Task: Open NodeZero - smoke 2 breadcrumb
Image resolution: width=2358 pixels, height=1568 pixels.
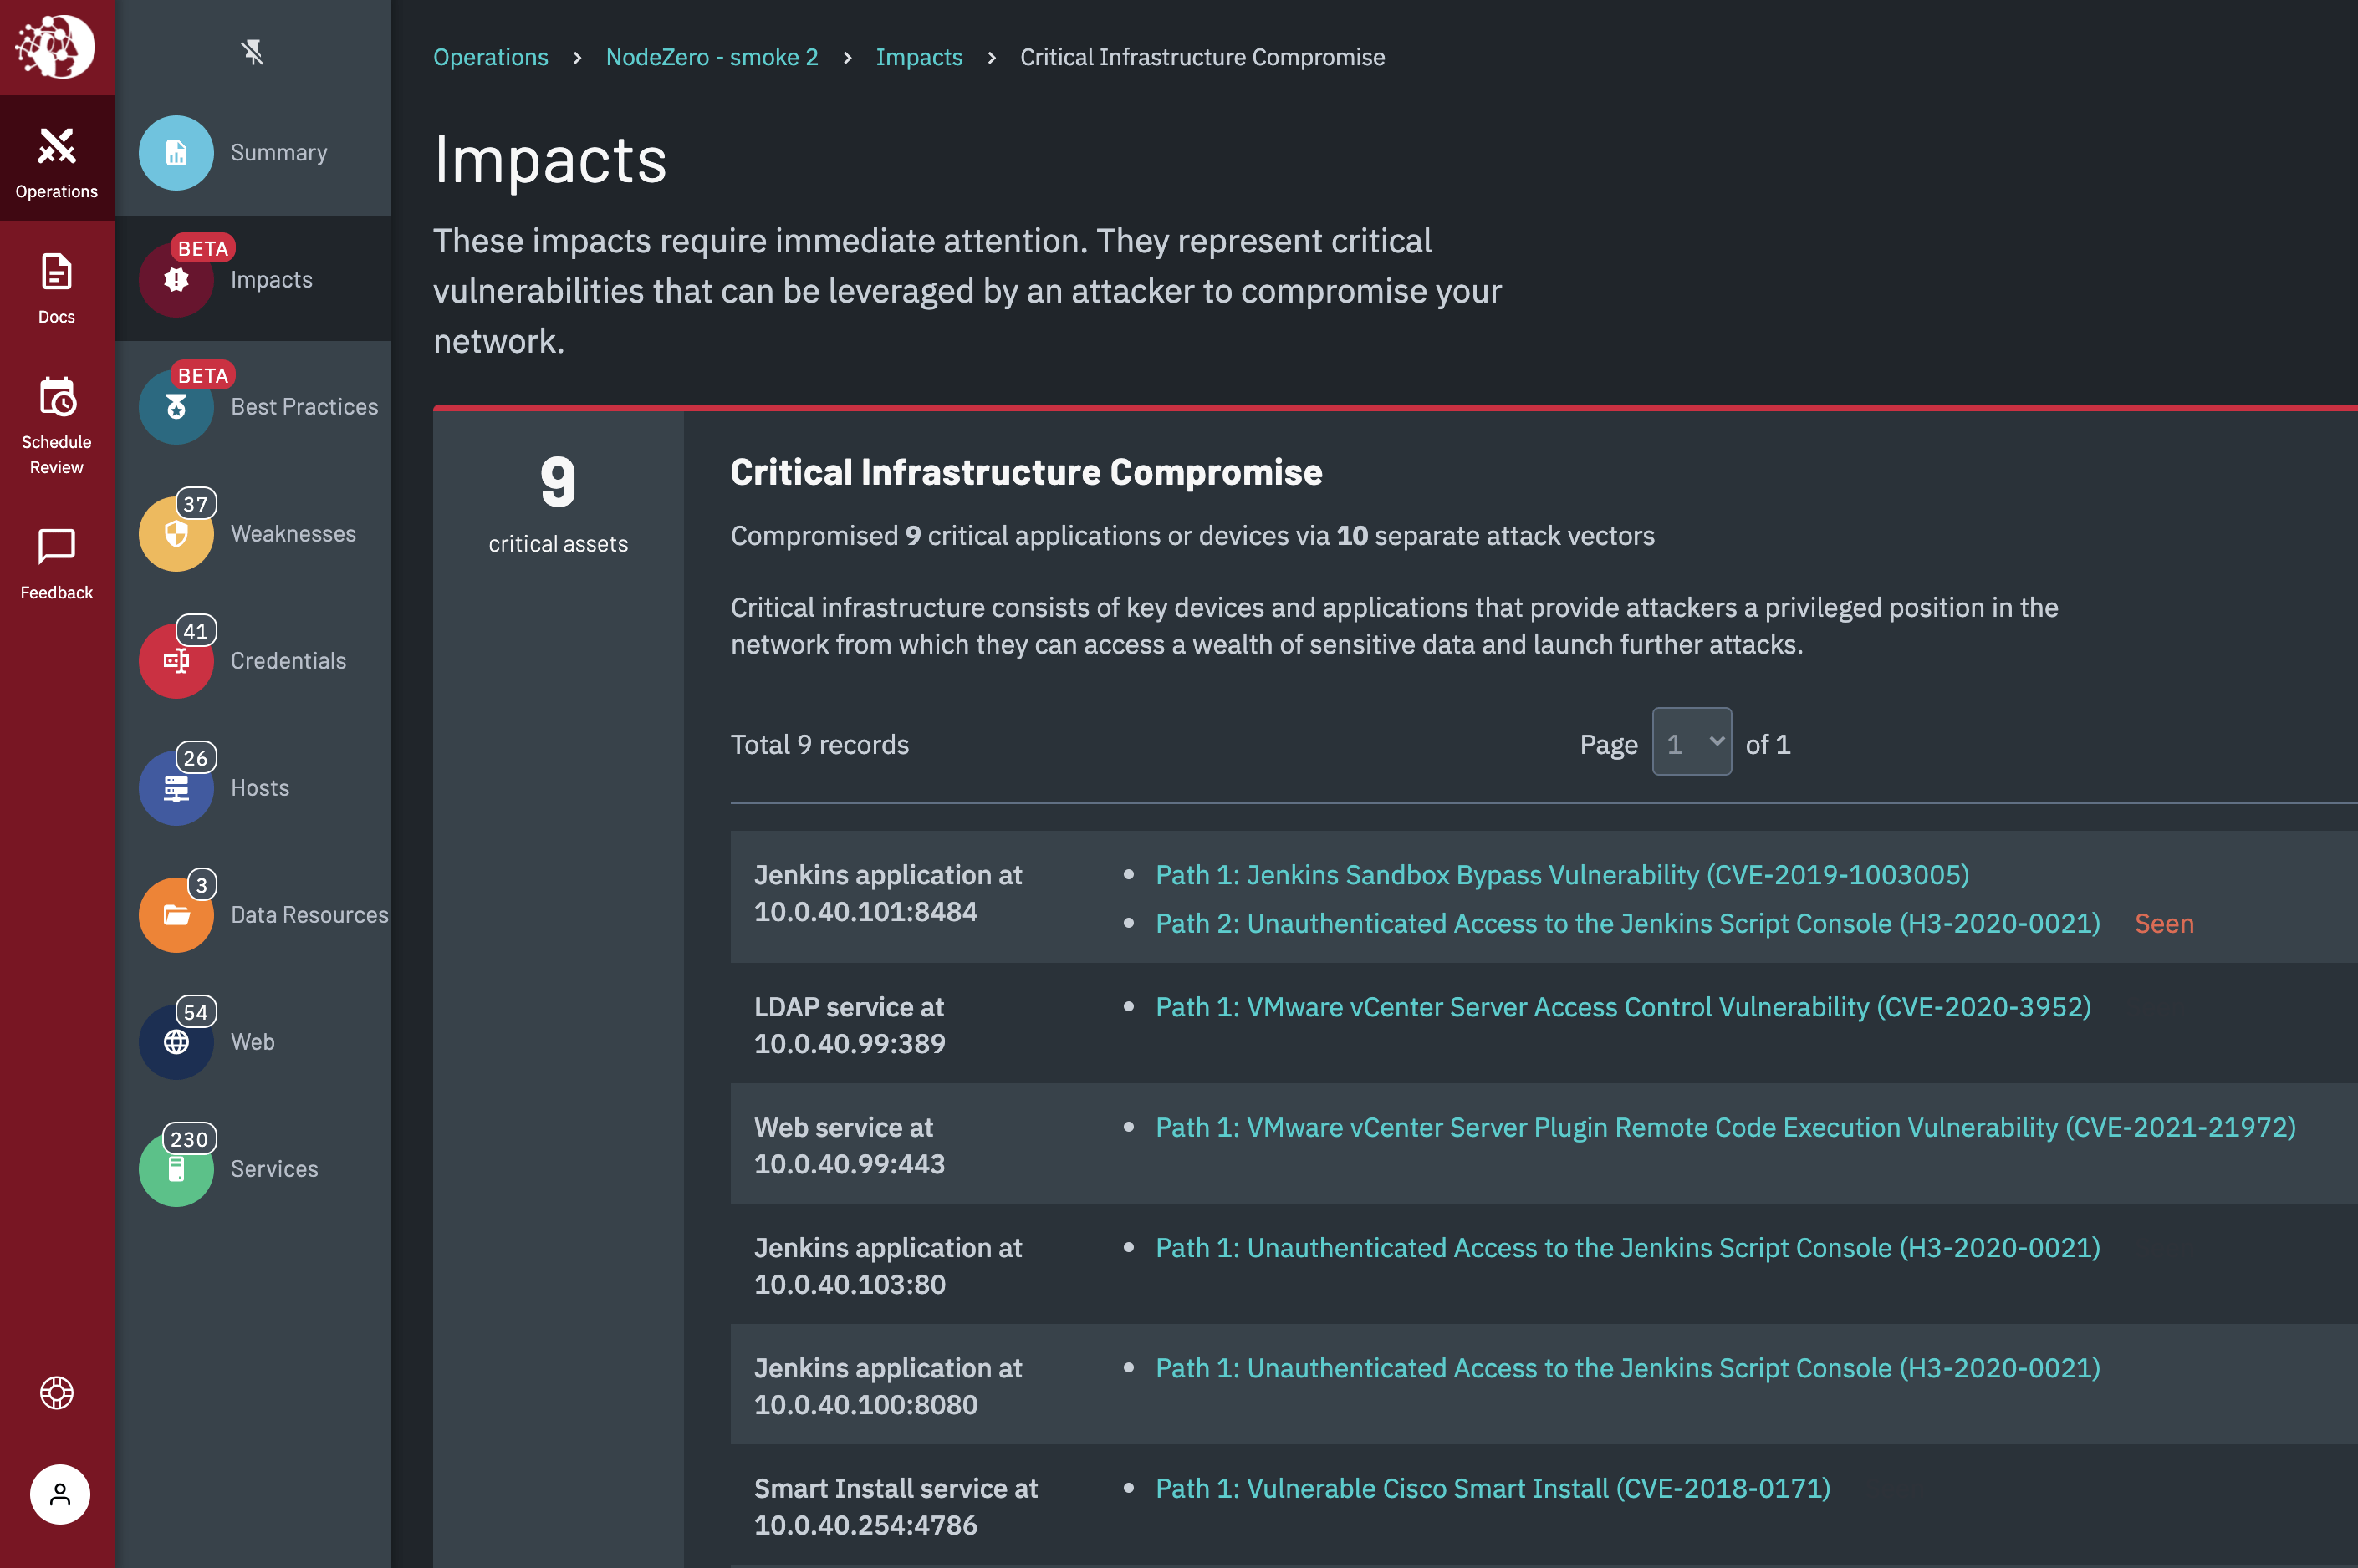Action: point(712,57)
